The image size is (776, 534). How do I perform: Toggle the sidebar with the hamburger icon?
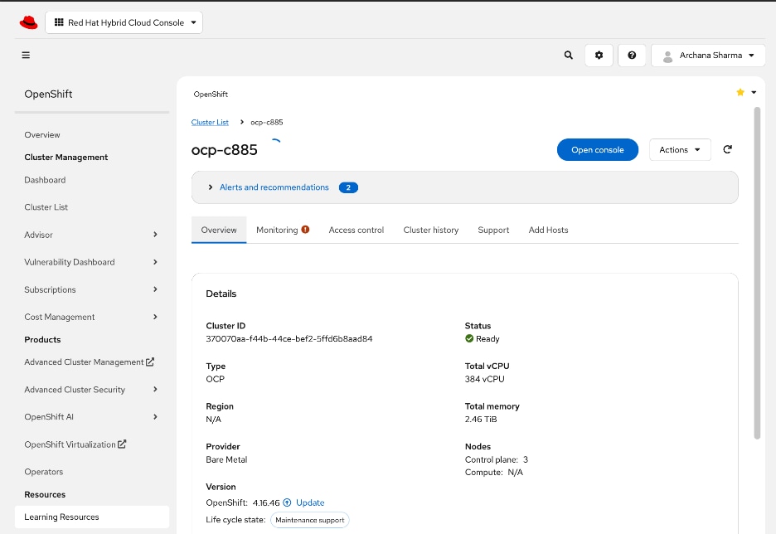26,55
